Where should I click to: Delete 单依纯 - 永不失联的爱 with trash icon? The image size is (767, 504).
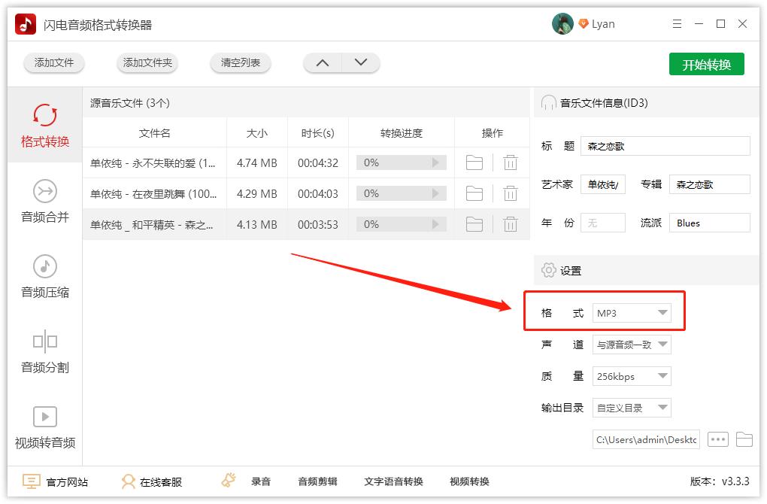[511, 162]
